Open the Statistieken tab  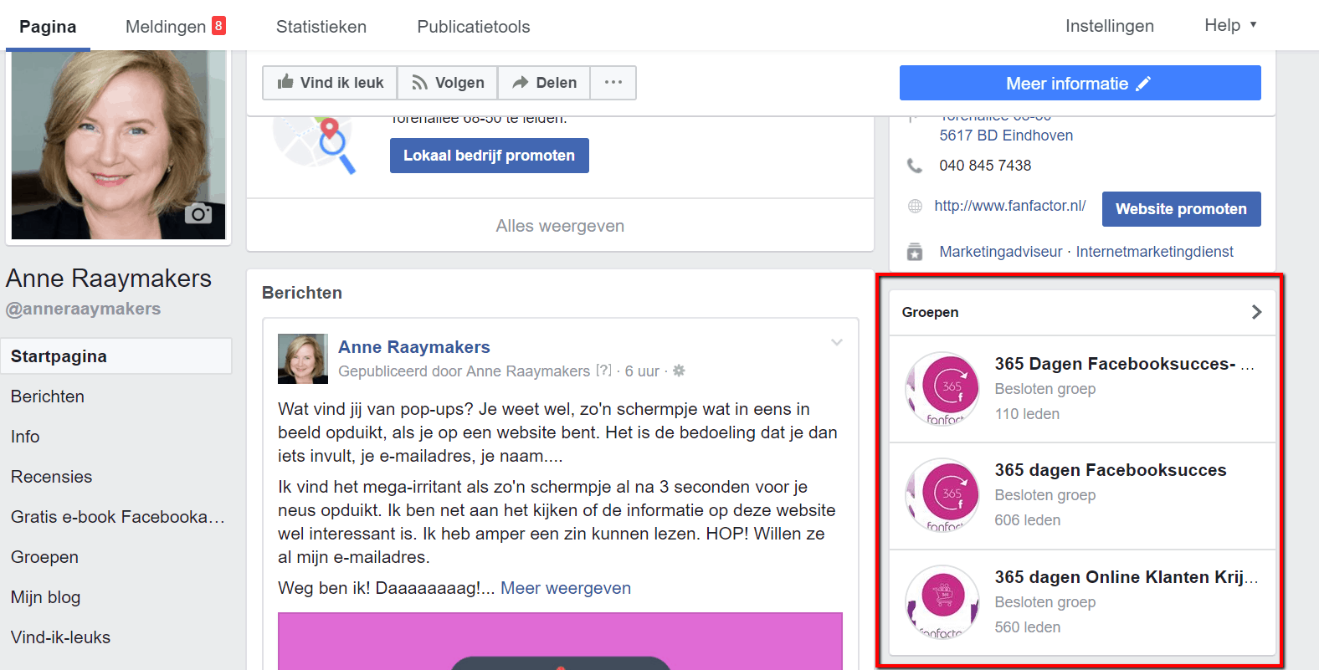[x=321, y=27]
